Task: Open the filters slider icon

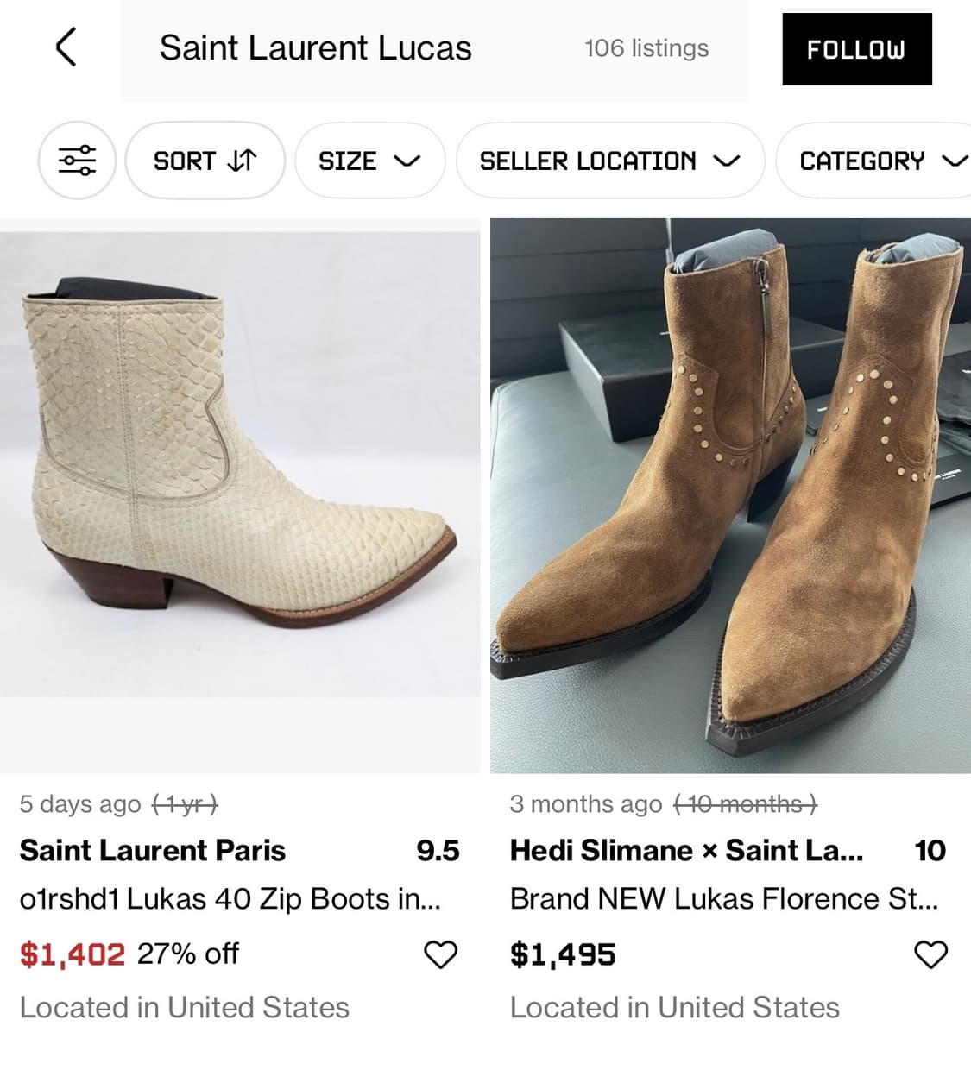Action: (x=77, y=160)
